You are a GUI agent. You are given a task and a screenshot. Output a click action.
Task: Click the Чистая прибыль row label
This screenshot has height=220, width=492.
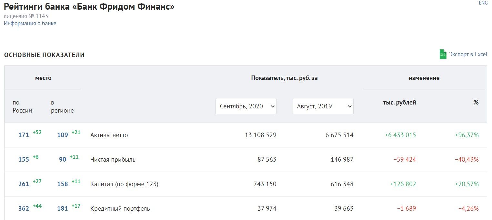click(113, 160)
